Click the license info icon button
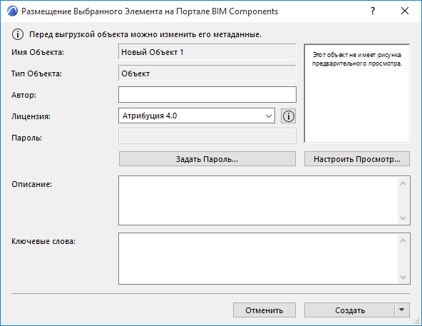The height and width of the screenshot is (326, 422). [288, 116]
